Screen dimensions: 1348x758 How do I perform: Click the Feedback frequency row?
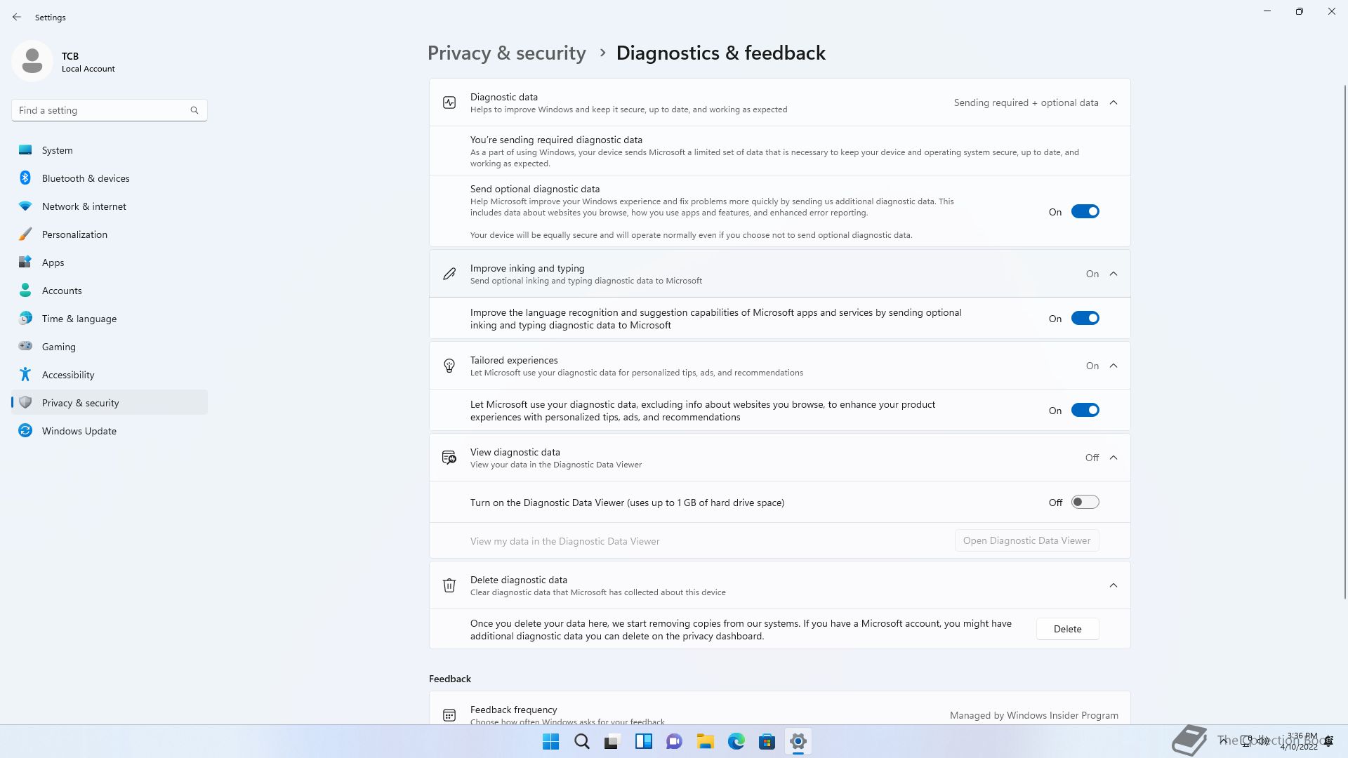tap(780, 709)
